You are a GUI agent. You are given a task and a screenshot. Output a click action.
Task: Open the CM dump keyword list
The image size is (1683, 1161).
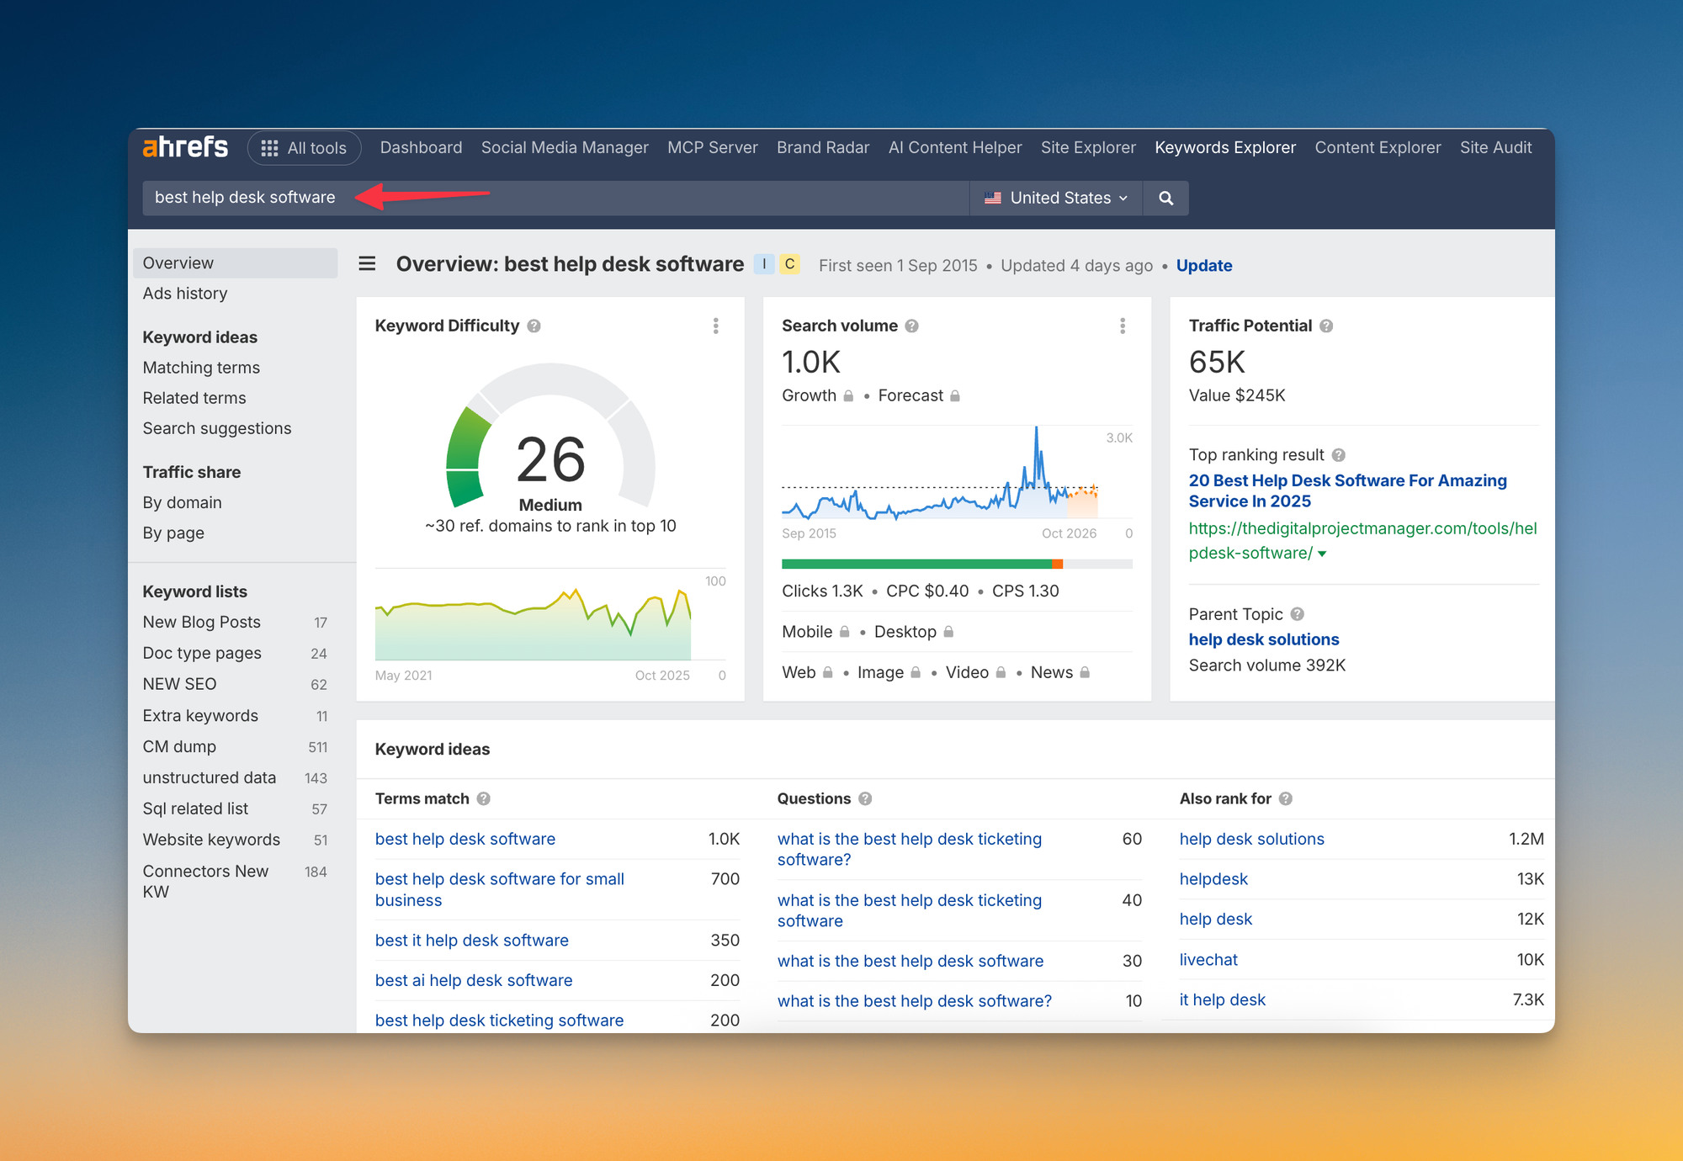coord(179,747)
